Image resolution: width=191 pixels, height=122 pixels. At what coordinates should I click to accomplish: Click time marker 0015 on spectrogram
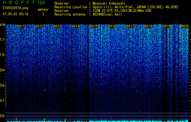(94, 26)
